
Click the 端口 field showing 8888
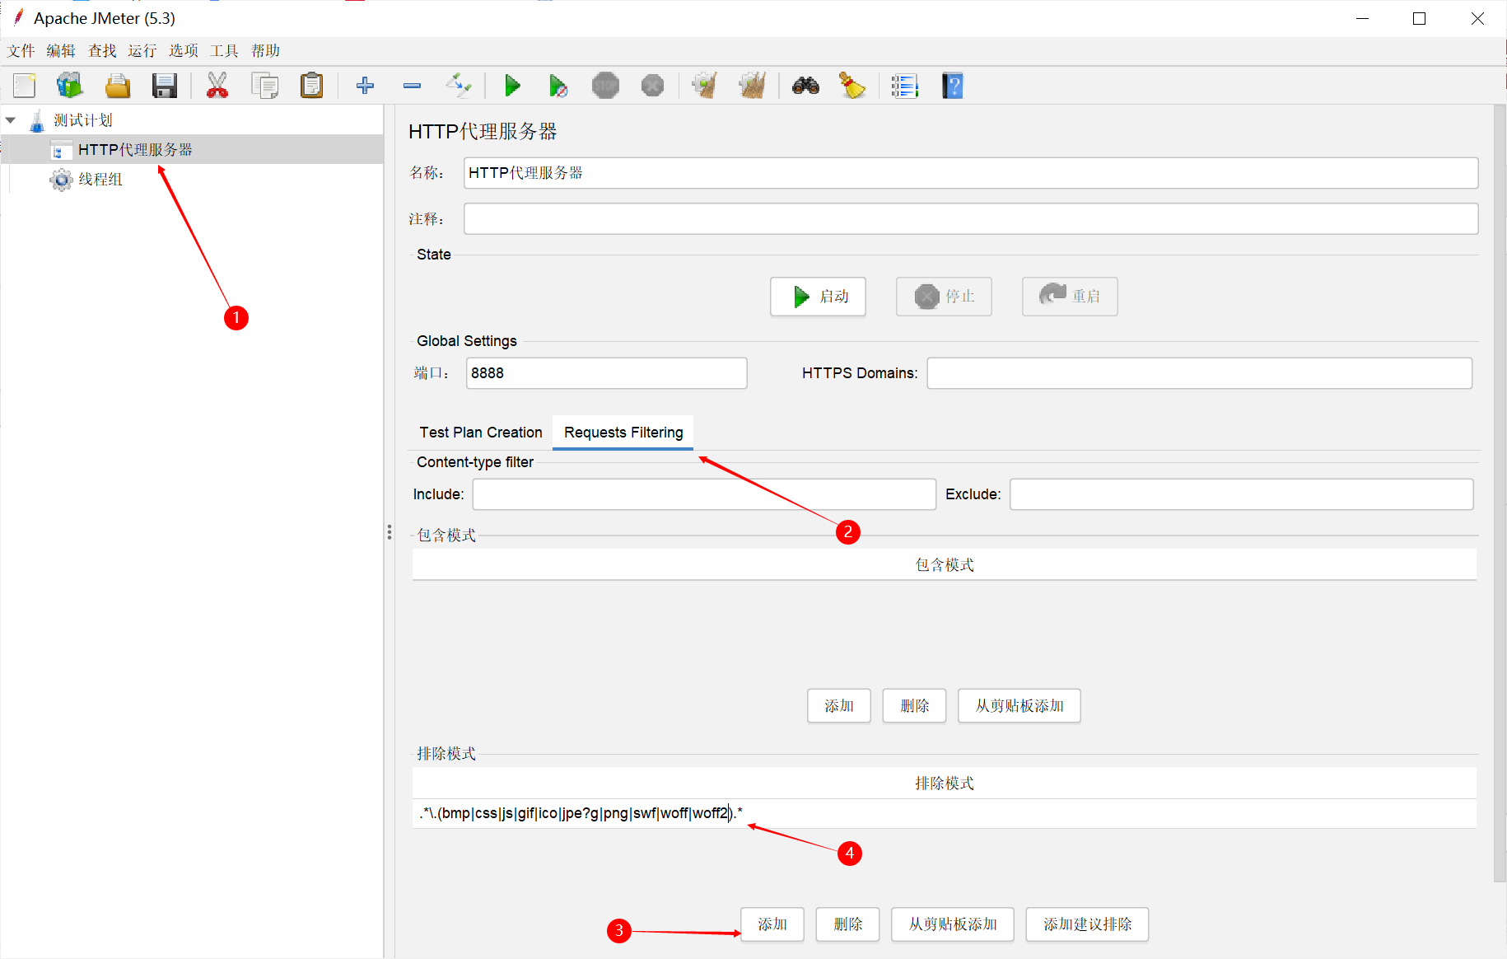click(606, 373)
